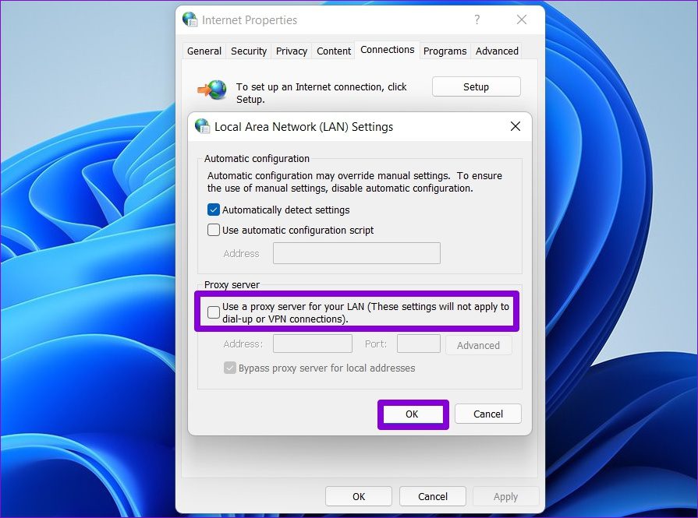Click the Port input field
Image resolution: width=698 pixels, height=518 pixels.
(418, 344)
